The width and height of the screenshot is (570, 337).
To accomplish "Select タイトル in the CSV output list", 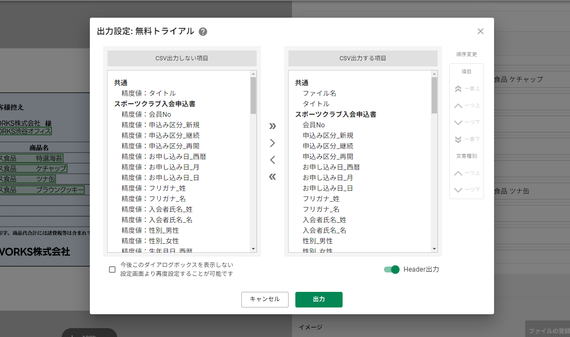I will (x=316, y=104).
